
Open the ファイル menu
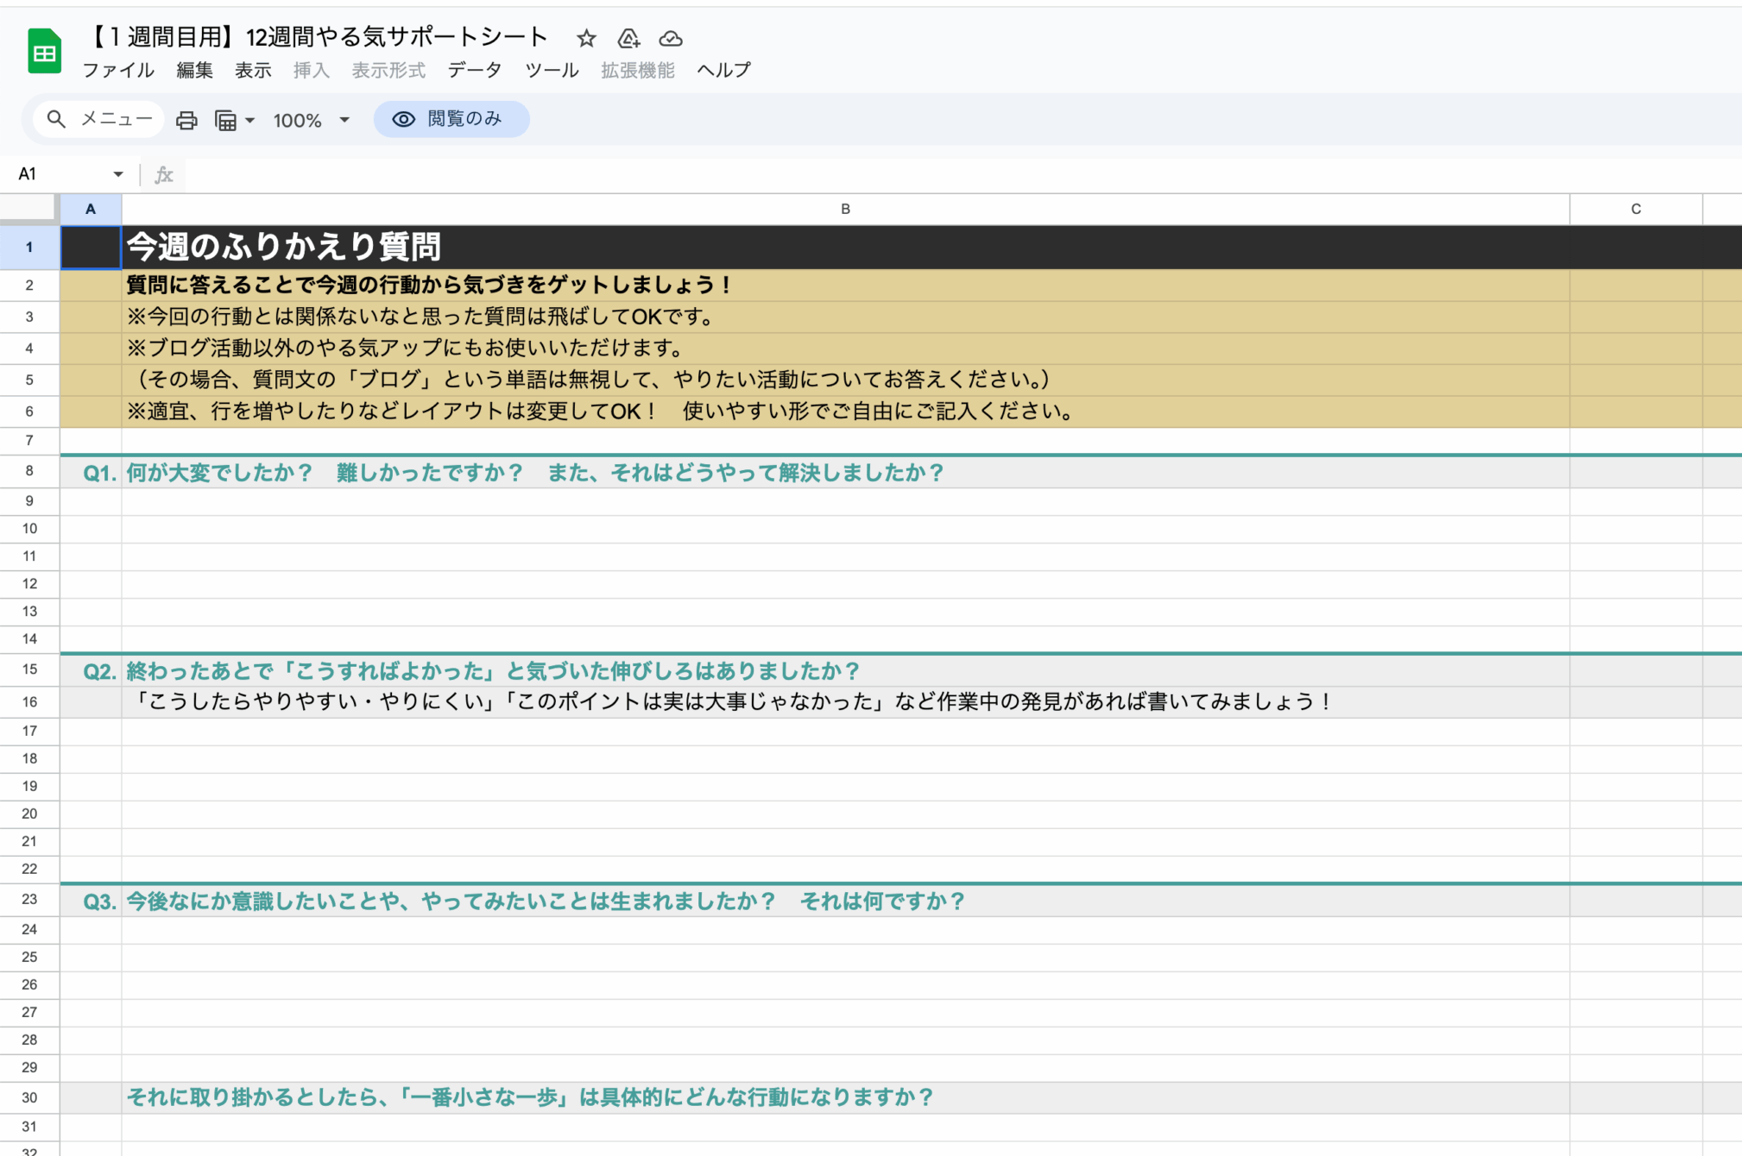click(118, 70)
